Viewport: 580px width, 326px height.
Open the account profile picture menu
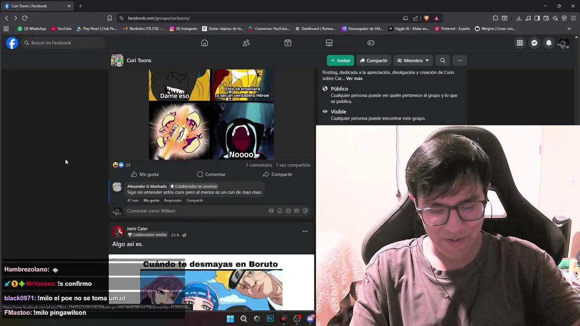point(563,43)
